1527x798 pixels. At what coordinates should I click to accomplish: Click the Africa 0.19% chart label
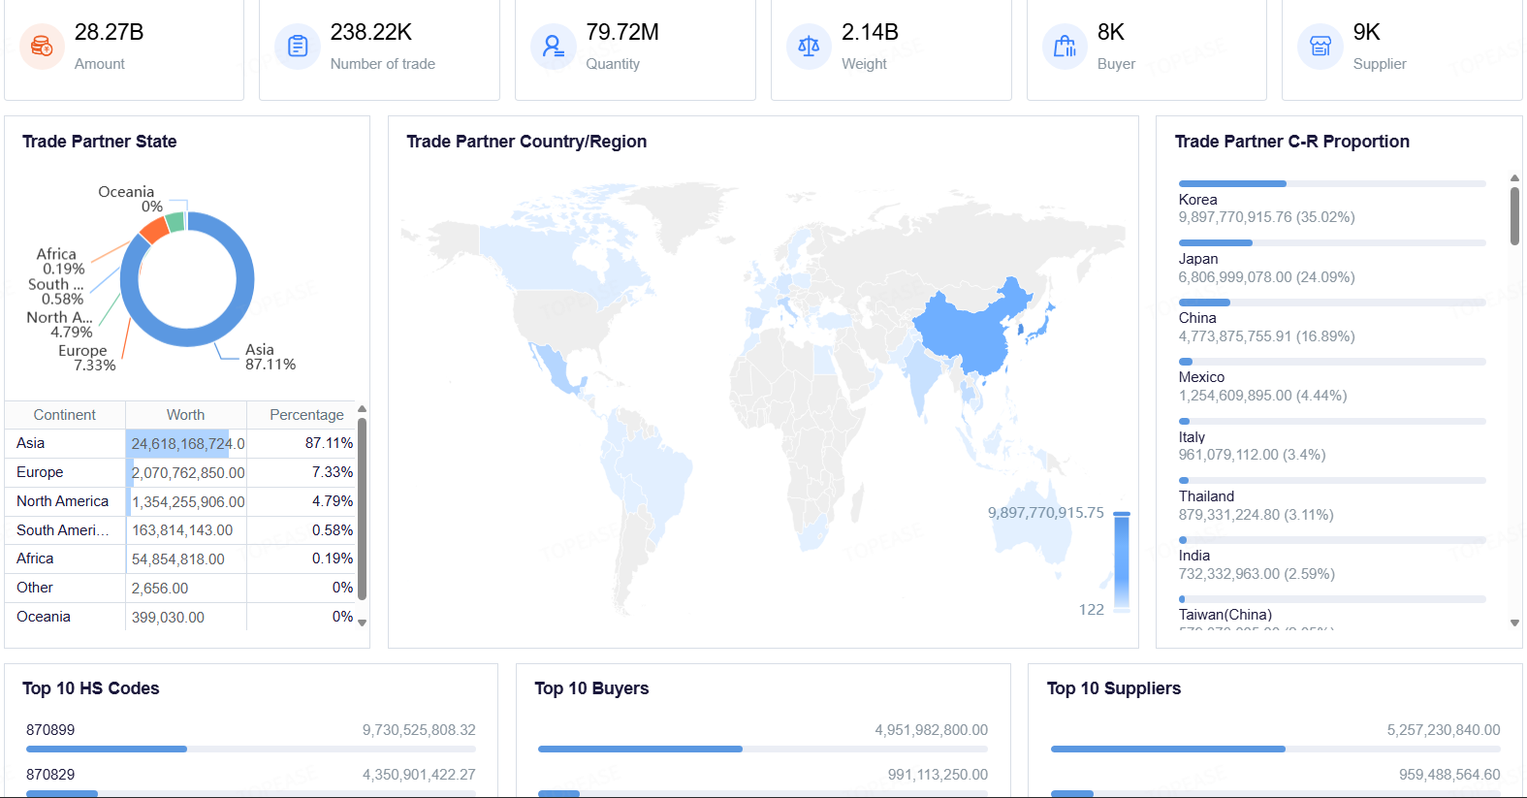(60, 262)
